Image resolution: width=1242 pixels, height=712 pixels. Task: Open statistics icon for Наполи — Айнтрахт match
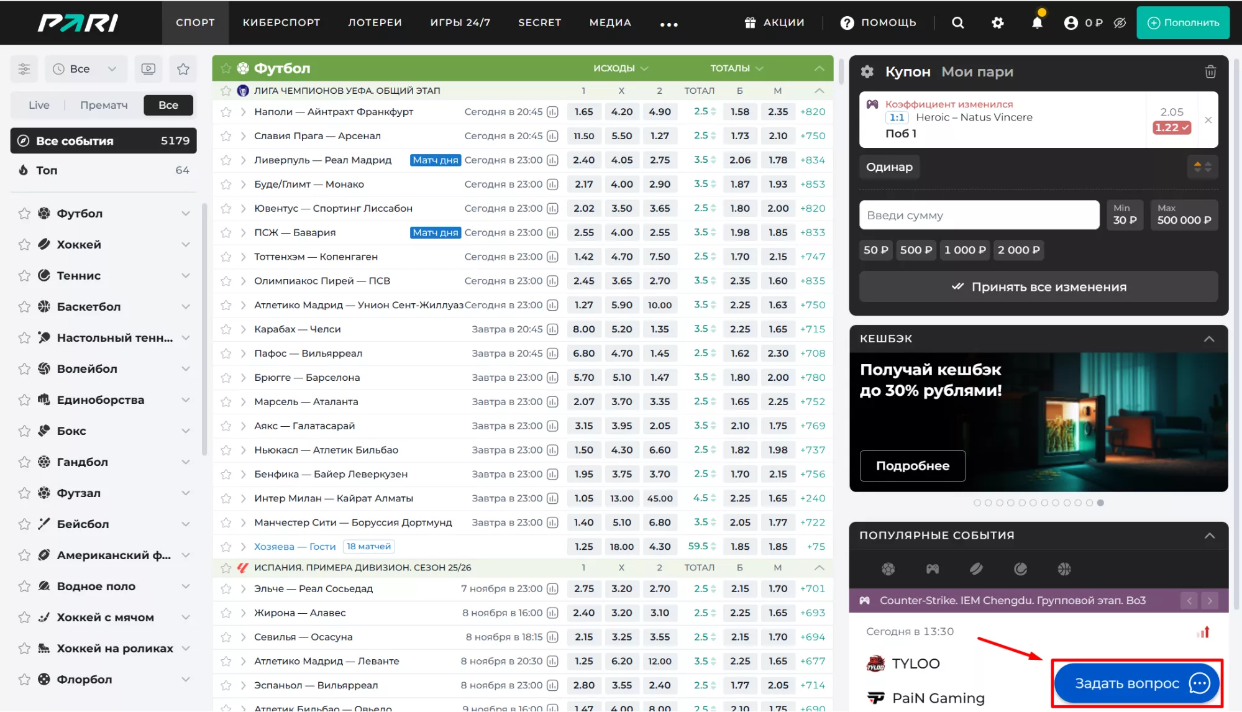[552, 112]
